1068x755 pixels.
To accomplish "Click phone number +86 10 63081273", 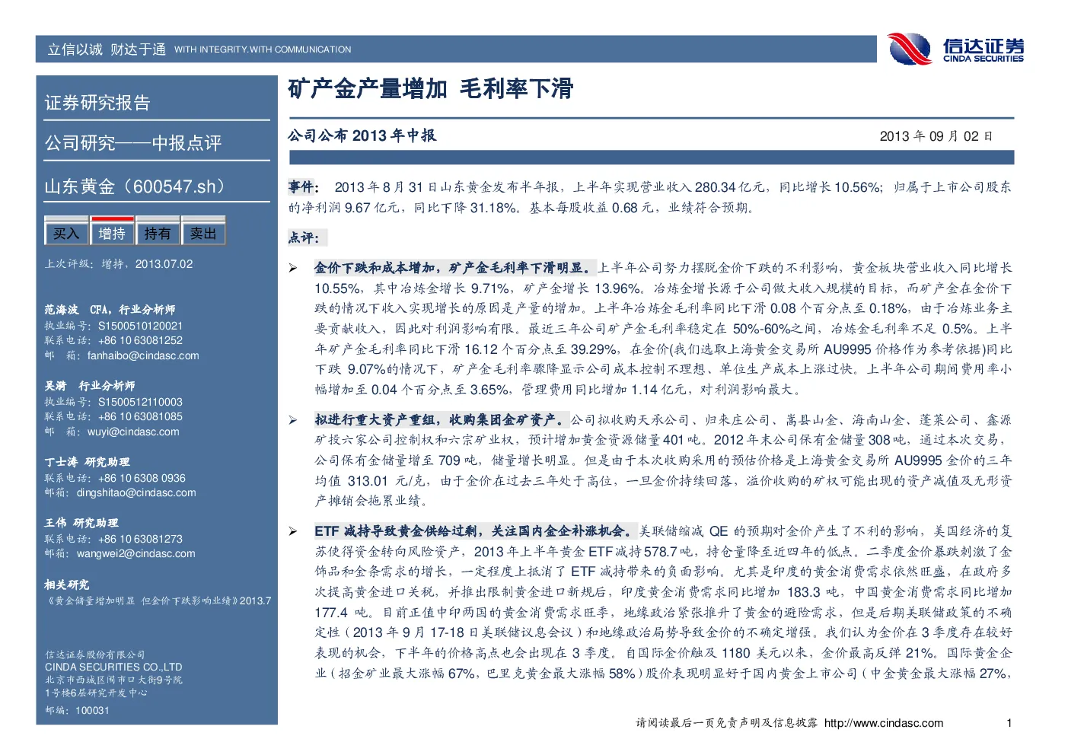I will [x=141, y=539].
